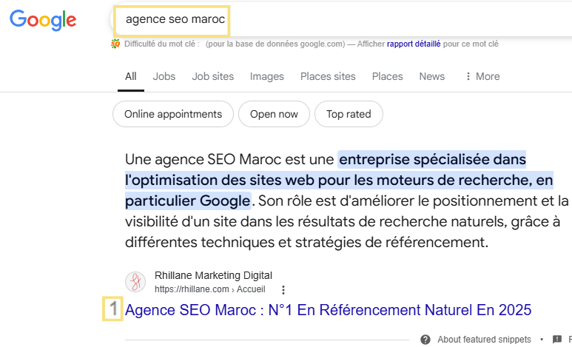This screenshot has height=347, width=572.
Task: Open the three-dot menu beside rhillane.com
Action: coord(283,289)
